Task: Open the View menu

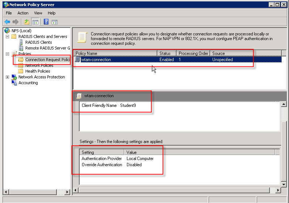Action: [38, 13]
